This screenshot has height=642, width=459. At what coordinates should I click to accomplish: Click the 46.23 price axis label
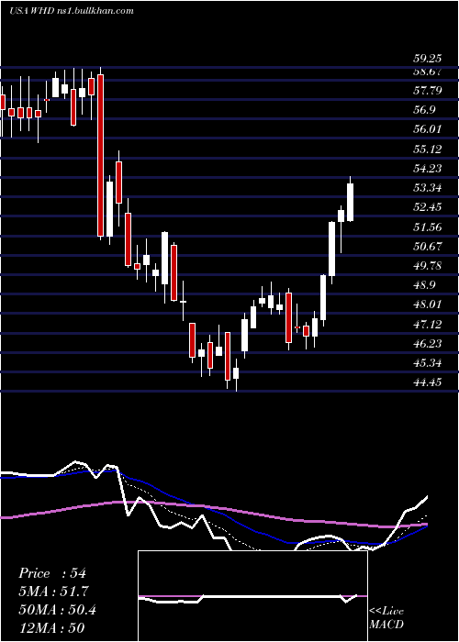pos(428,343)
